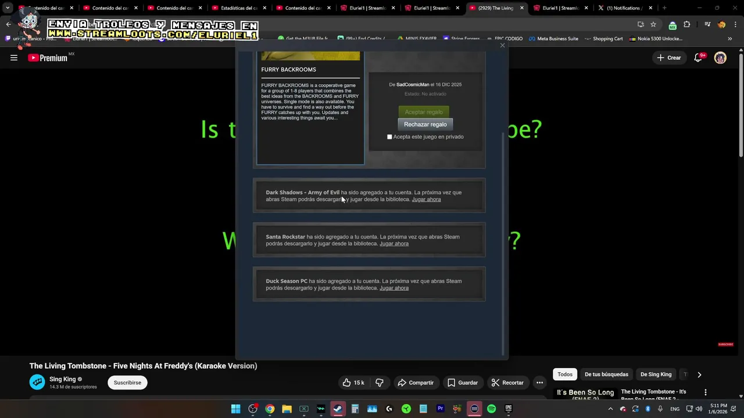Open Epic Games Launcher from the taskbar
The width and height of the screenshot is (744, 418).
pyautogui.click(x=509, y=409)
